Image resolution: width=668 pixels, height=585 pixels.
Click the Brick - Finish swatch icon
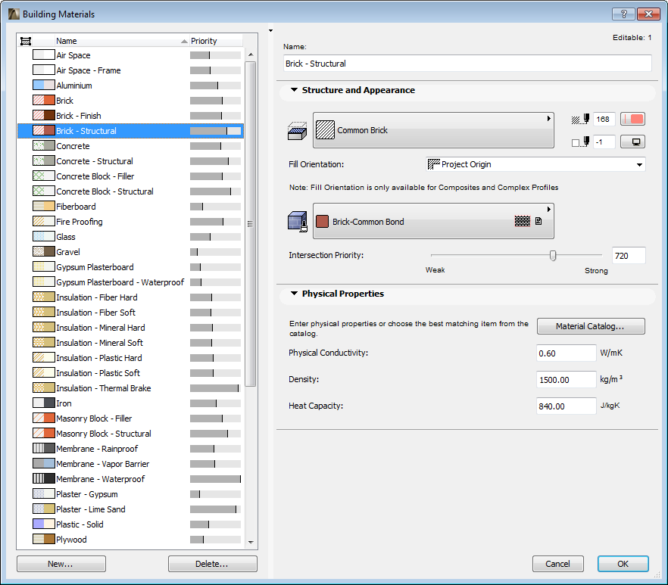[x=44, y=115]
